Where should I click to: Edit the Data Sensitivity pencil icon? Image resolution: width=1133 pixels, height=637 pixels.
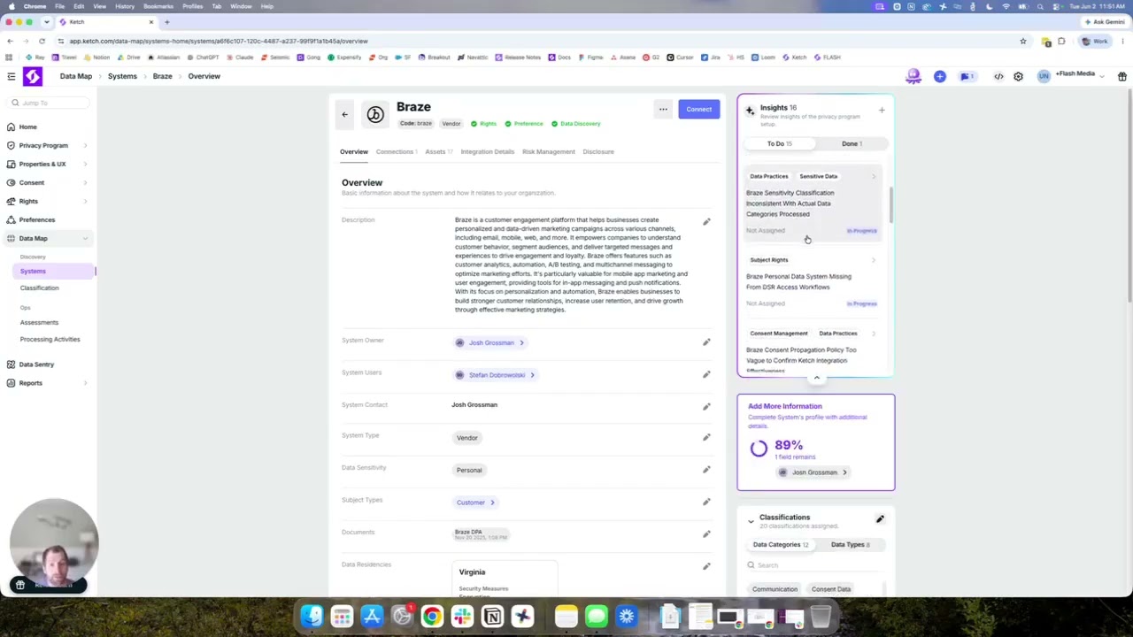pos(706,470)
